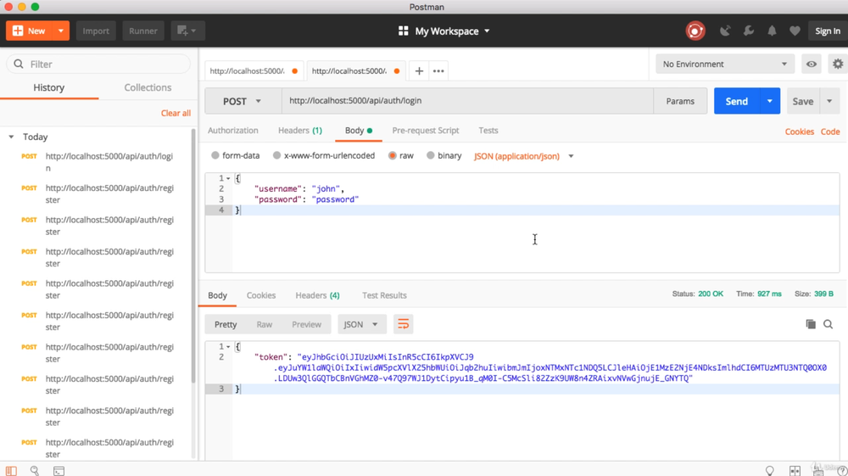The height and width of the screenshot is (476, 848).
Task: Open the settings wrench icon
Action: [749, 31]
